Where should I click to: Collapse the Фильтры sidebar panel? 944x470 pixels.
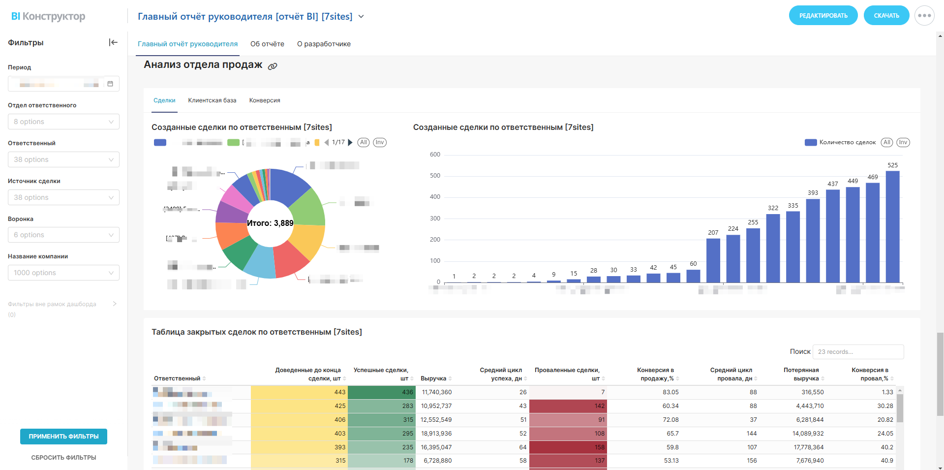[x=113, y=42]
